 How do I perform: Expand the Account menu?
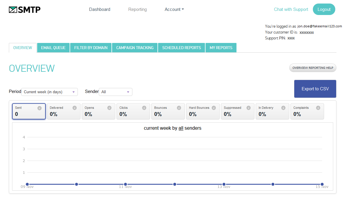pyautogui.click(x=174, y=9)
